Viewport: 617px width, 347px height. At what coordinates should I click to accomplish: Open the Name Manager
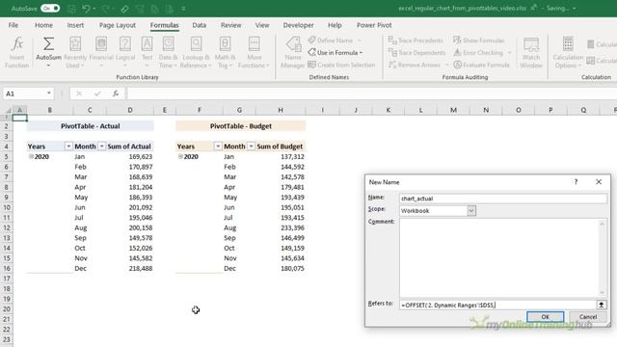[293, 52]
